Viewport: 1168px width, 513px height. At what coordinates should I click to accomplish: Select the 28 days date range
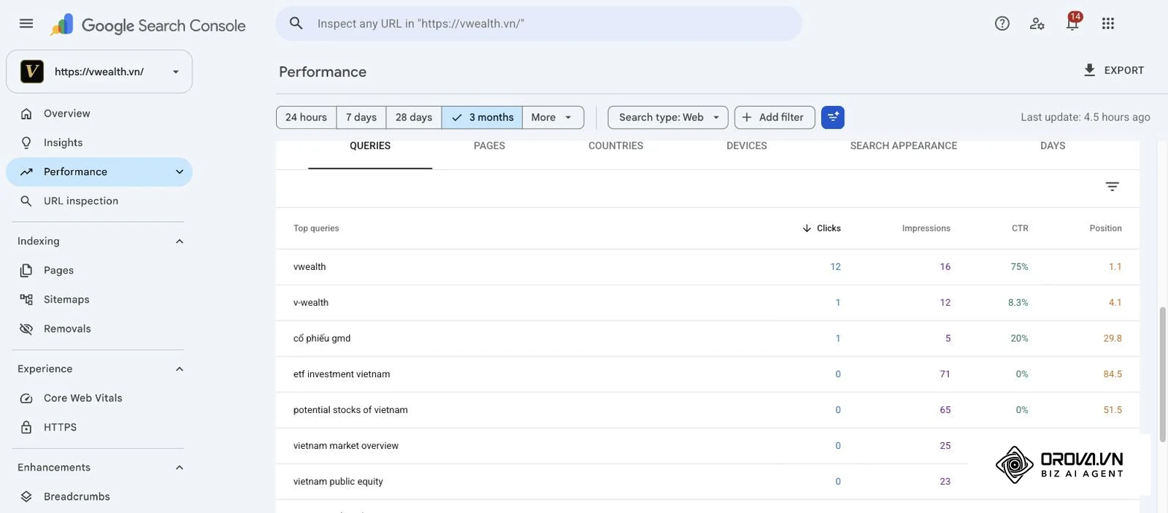414,117
